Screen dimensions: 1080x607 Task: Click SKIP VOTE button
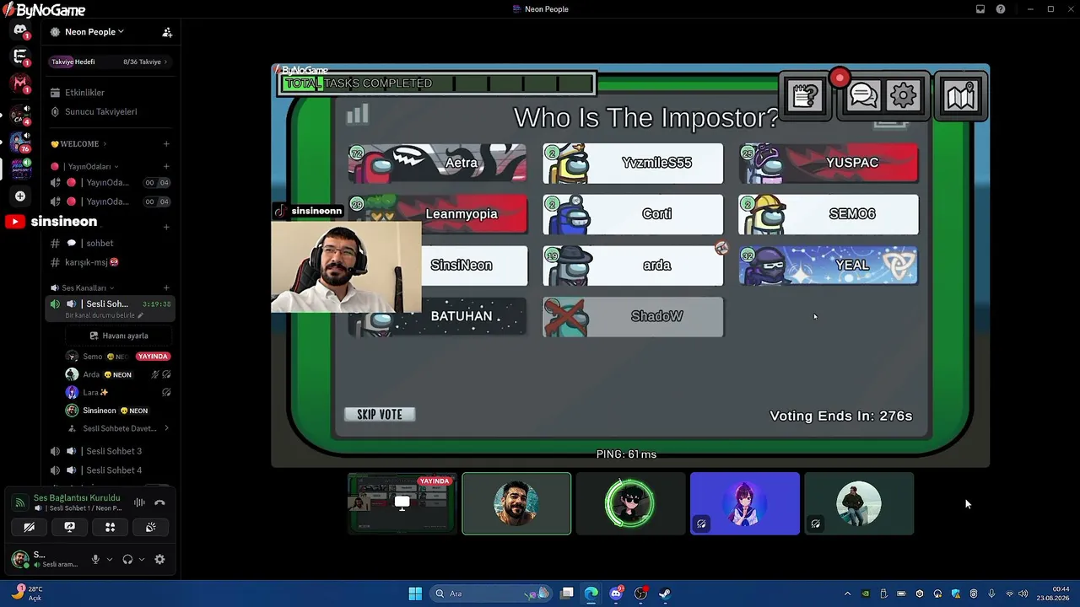[x=380, y=414]
